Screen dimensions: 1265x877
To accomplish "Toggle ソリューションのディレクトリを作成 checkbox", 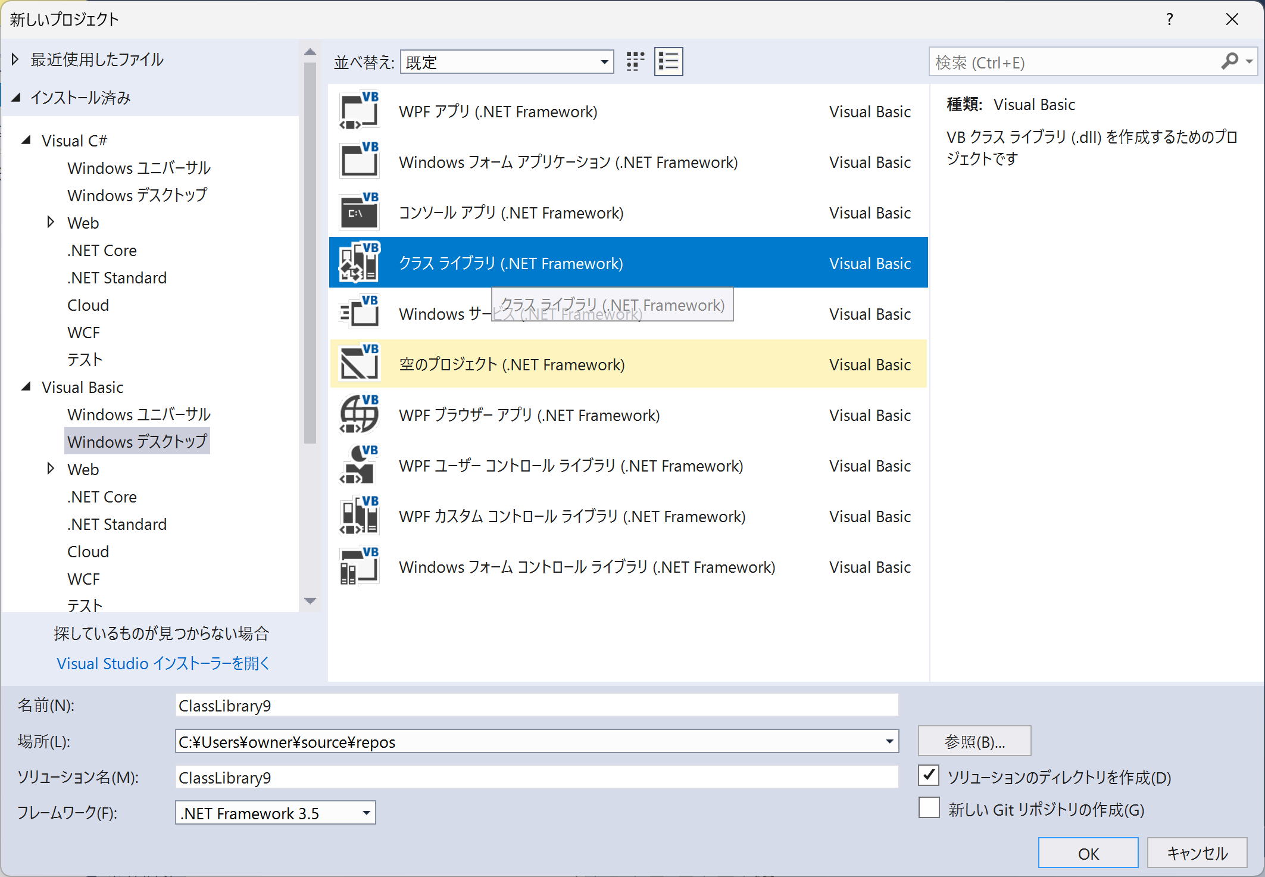I will pos(929,776).
